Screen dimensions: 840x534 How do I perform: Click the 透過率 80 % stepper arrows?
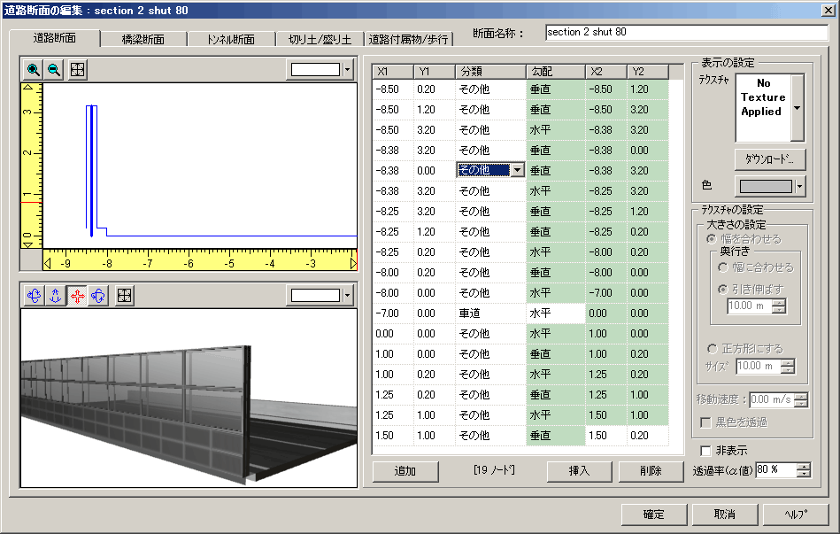(x=803, y=470)
